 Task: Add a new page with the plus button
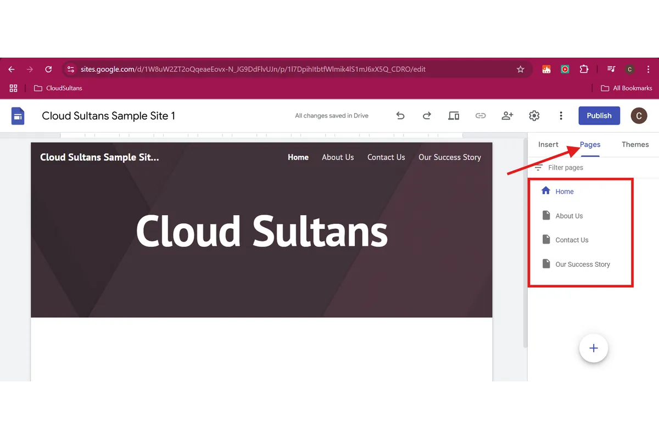(594, 348)
